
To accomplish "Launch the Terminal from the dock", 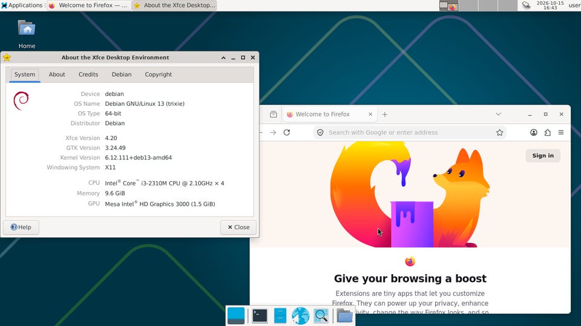I will 260,316.
